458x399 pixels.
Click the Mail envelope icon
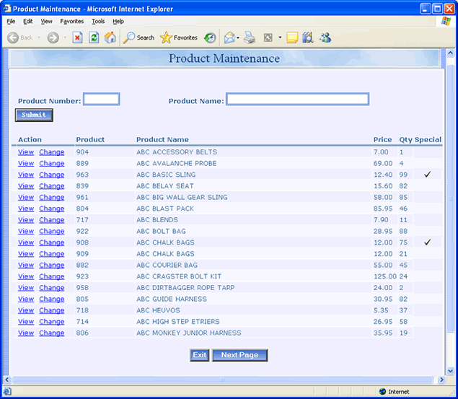pos(229,38)
